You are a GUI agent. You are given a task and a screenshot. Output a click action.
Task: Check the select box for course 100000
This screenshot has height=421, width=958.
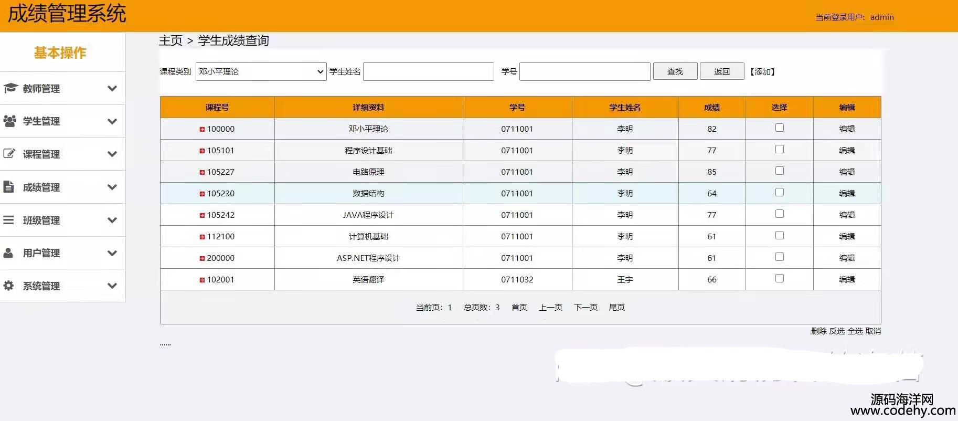click(779, 128)
